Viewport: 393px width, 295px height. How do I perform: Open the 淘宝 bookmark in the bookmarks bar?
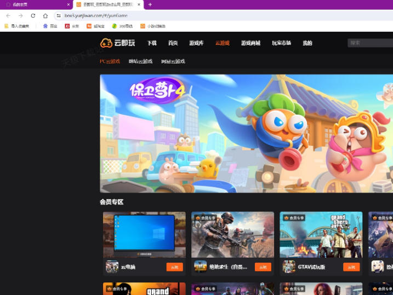point(95,26)
